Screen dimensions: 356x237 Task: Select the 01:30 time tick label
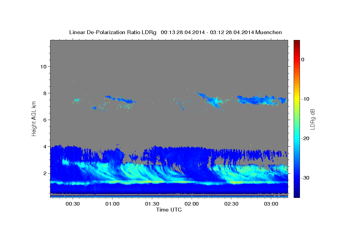pos(152,204)
